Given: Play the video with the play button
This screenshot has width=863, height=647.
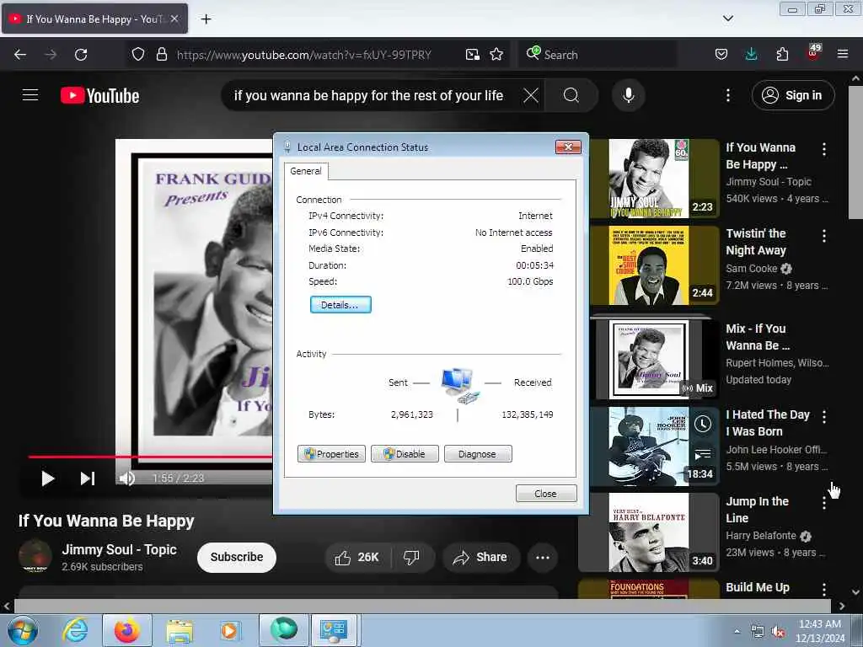Looking at the screenshot, I should [x=47, y=479].
